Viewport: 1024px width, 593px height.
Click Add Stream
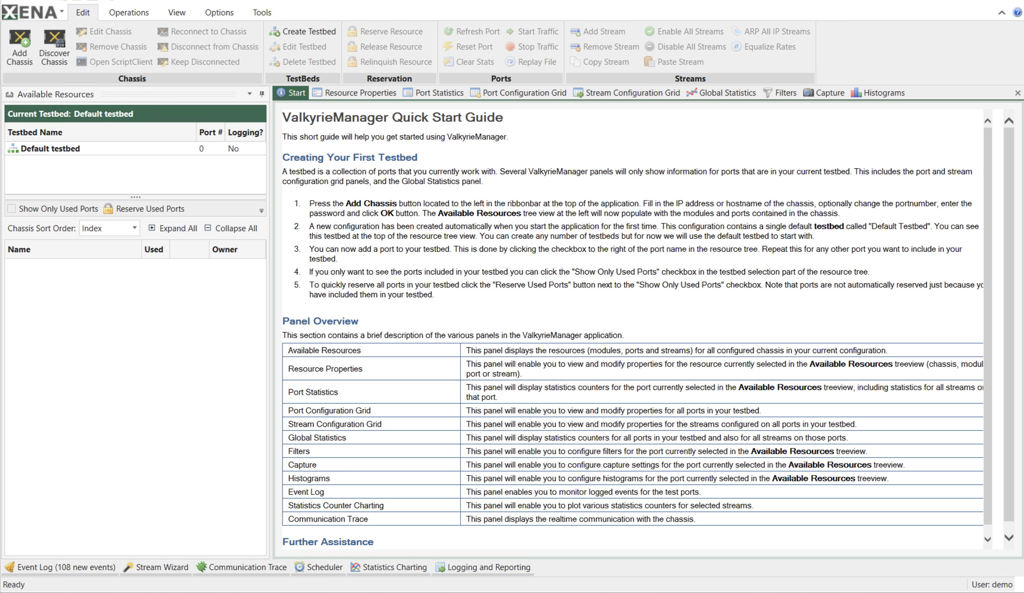click(597, 31)
